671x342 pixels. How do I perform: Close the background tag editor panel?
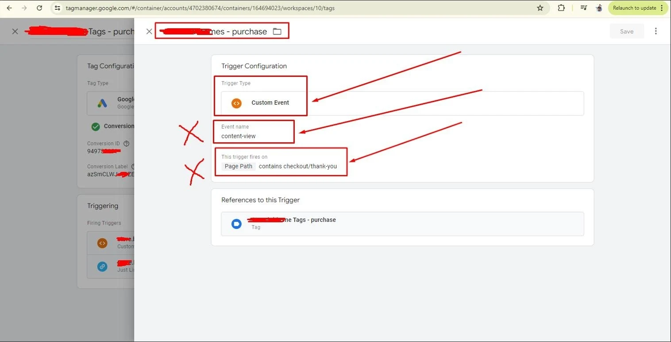point(15,31)
